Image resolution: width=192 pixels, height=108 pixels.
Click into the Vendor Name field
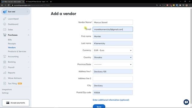(x=113, y=22)
